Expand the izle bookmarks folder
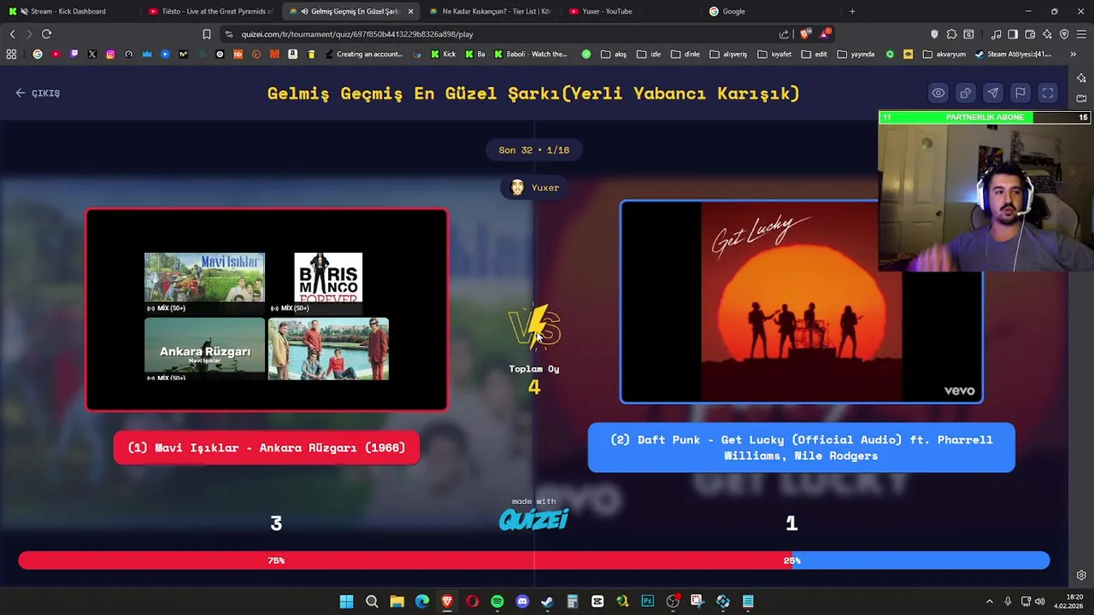 649,54
